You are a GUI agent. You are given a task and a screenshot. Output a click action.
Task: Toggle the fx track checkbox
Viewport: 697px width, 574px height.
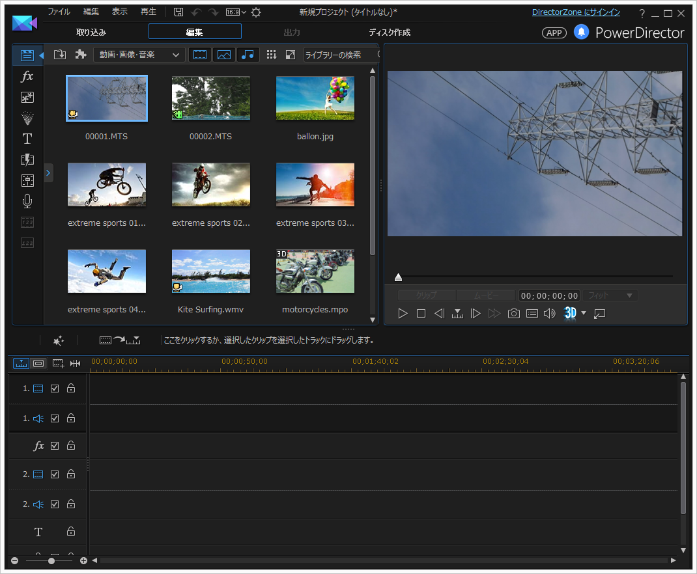click(55, 445)
